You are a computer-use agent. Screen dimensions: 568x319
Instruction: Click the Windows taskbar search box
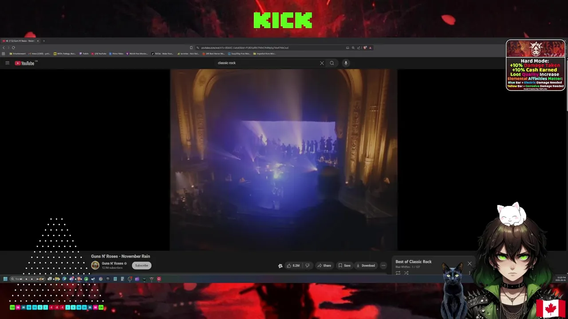pyautogui.click(x=28, y=279)
